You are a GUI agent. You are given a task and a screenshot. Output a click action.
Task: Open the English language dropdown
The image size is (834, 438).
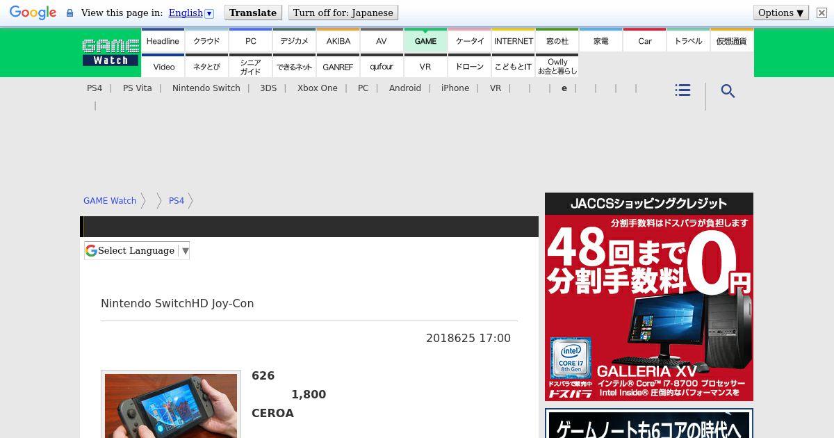click(x=191, y=13)
